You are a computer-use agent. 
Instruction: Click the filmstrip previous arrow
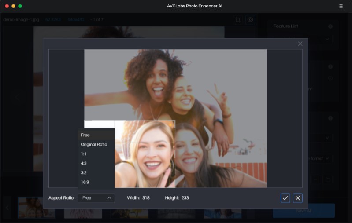7,208
